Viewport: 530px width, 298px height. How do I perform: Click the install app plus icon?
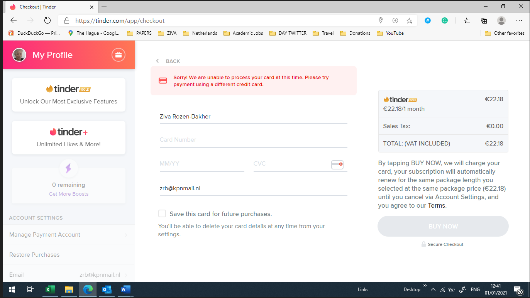[395, 20]
